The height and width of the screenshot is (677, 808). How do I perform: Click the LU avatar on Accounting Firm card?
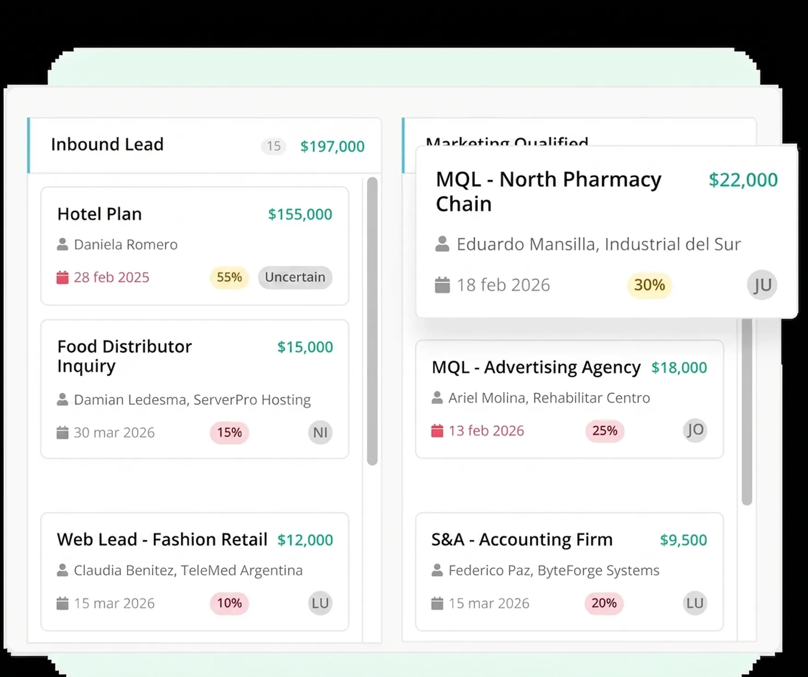click(x=695, y=603)
